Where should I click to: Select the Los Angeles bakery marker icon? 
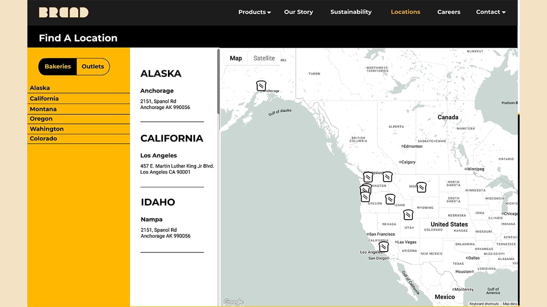[x=383, y=247]
